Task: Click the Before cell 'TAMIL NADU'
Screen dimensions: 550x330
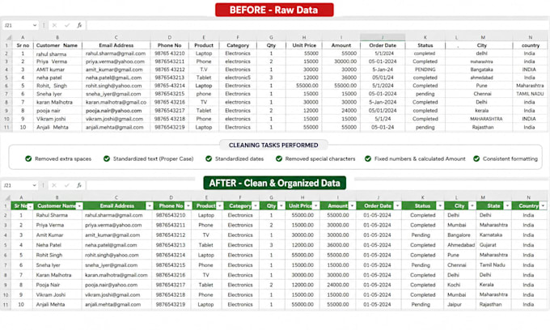Action: click(x=530, y=94)
